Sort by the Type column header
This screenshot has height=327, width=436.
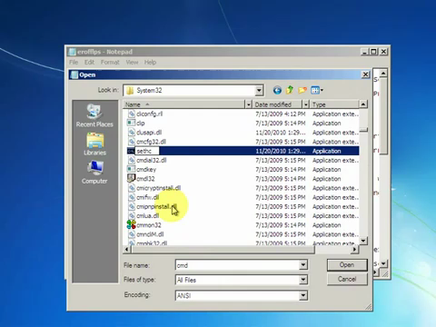(334, 104)
